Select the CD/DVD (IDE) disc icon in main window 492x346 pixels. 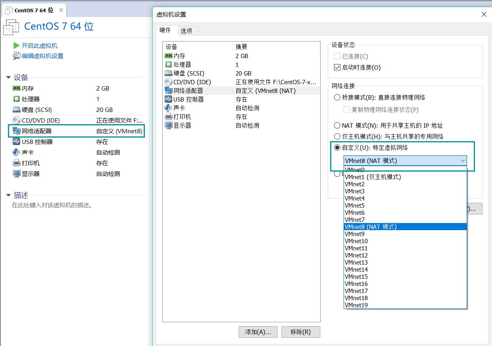[x=16, y=120]
